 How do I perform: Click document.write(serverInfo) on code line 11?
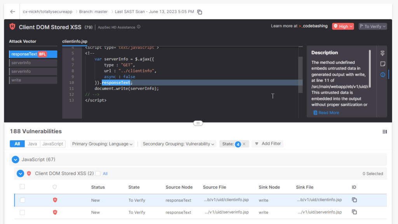(126, 88)
